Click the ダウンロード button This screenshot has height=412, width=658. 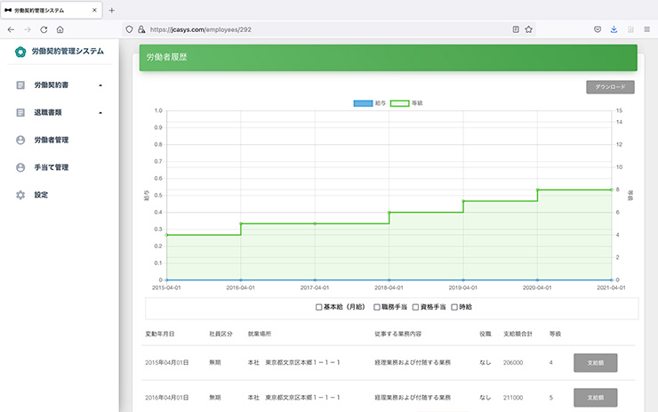(x=610, y=87)
